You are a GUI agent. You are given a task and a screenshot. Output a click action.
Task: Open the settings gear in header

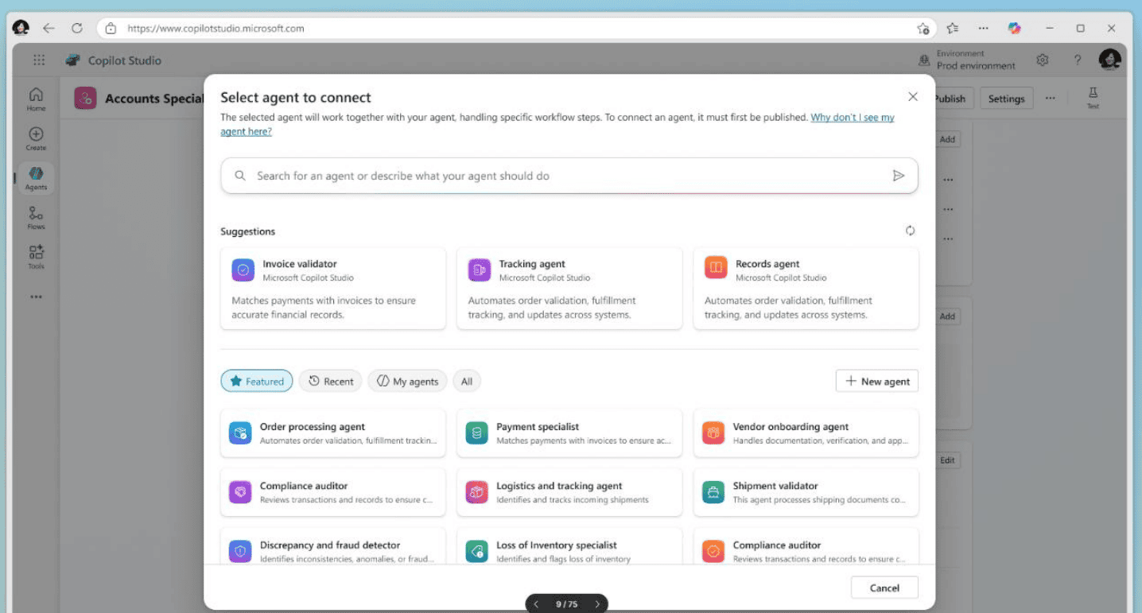[1043, 60]
